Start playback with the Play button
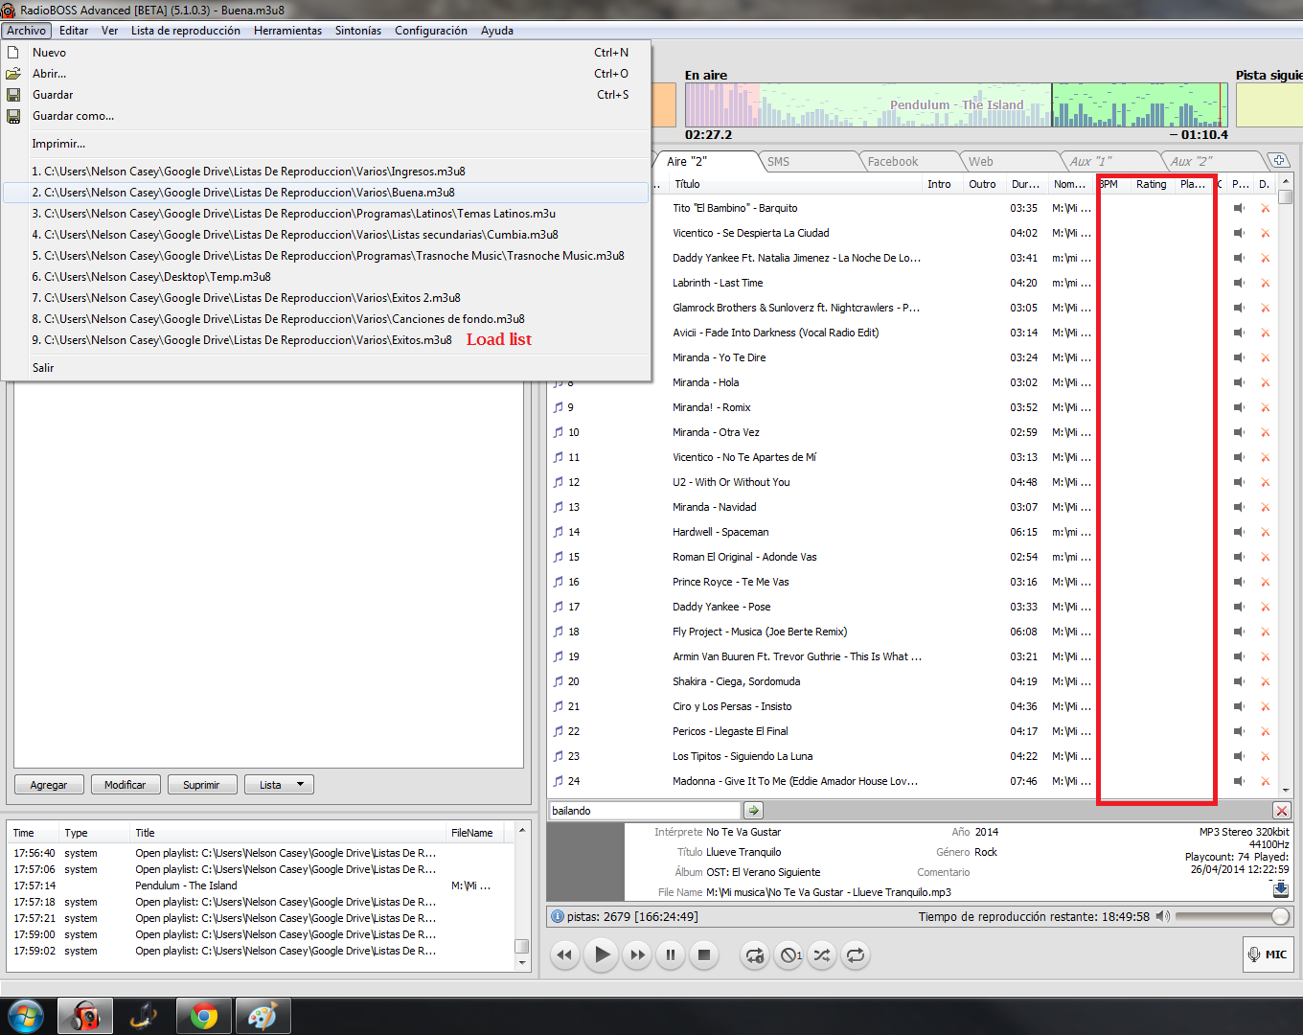This screenshot has height=1035, width=1303. point(601,954)
